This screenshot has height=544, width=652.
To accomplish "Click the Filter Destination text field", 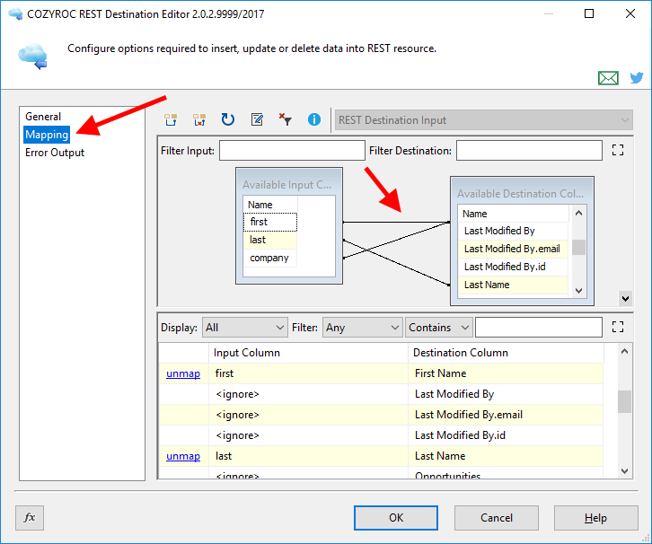I will [529, 151].
